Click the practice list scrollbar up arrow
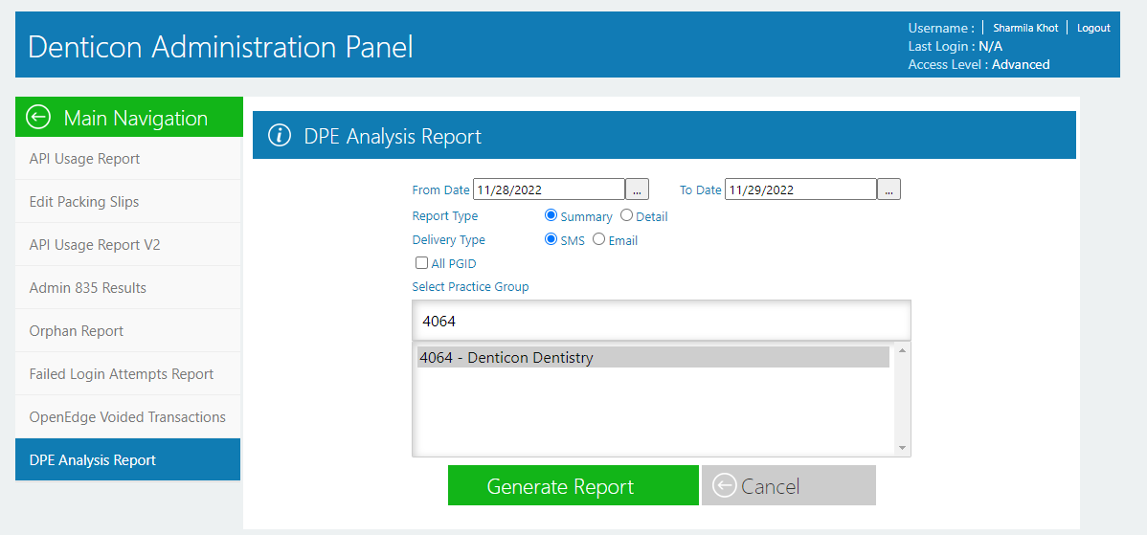 pyautogui.click(x=902, y=351)
